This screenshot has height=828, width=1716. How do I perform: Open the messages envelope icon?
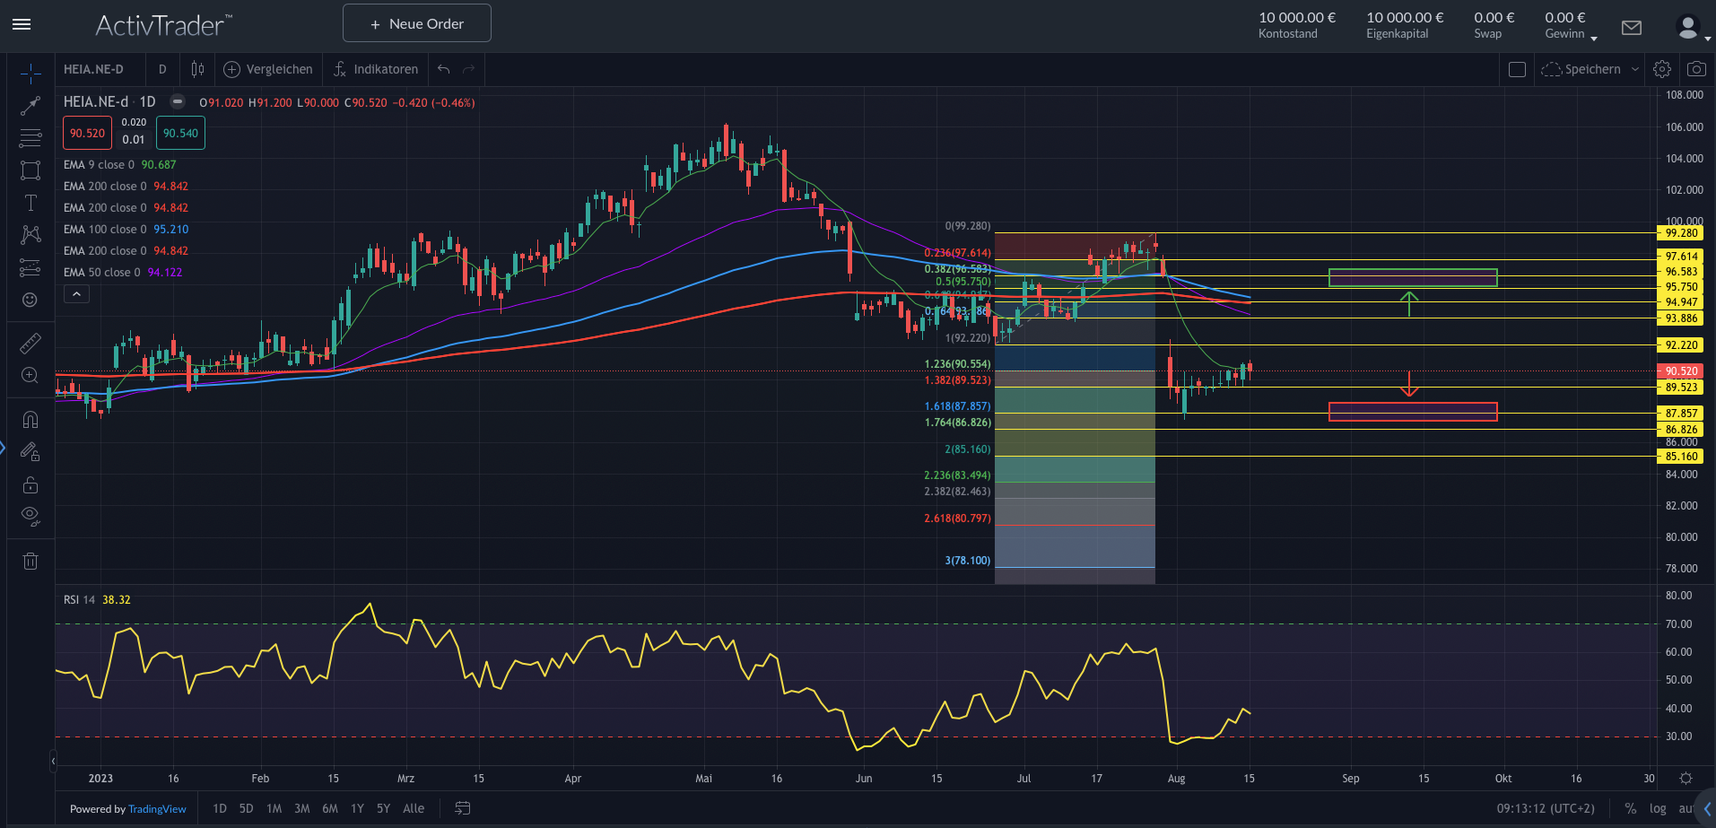[1632, 28]
